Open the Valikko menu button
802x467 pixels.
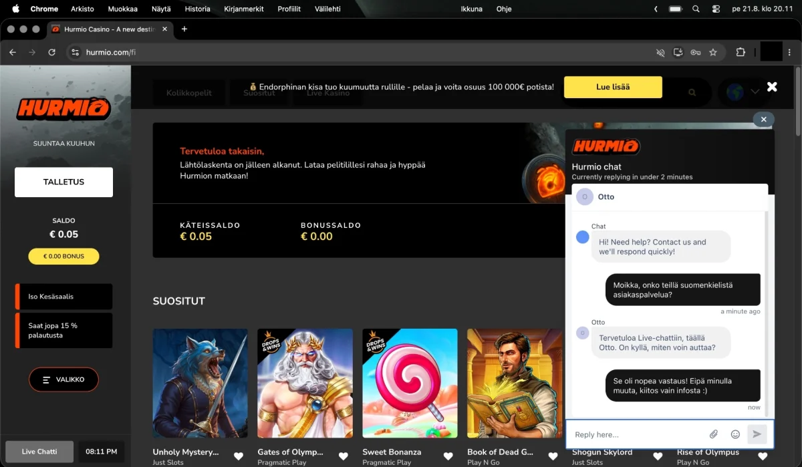click(x=63, y=379)
